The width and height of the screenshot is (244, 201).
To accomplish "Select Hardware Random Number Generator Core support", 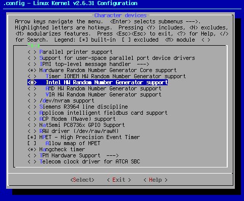I will coord(108,70).
